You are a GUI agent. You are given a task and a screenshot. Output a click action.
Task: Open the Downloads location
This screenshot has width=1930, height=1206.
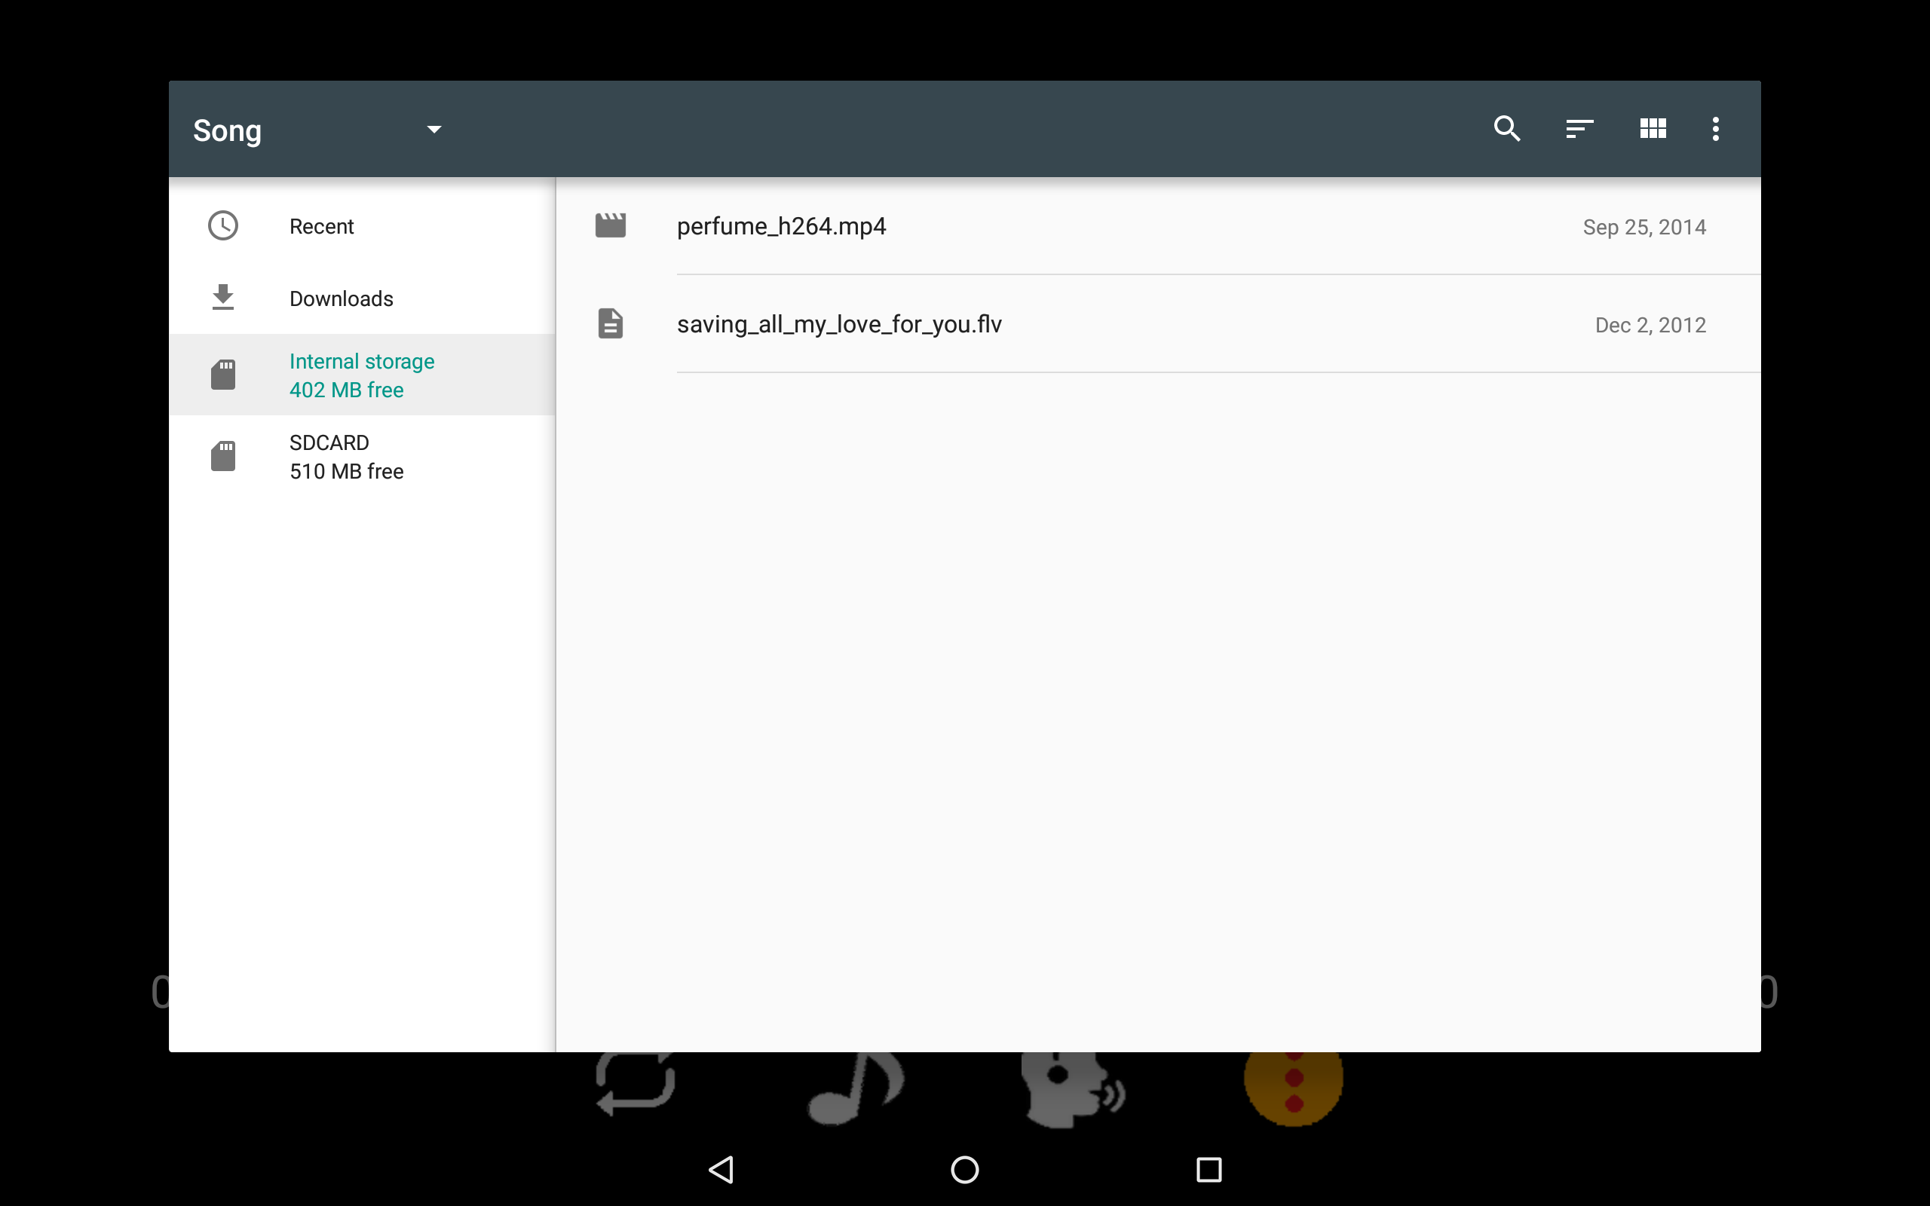(x=342, y=298)
